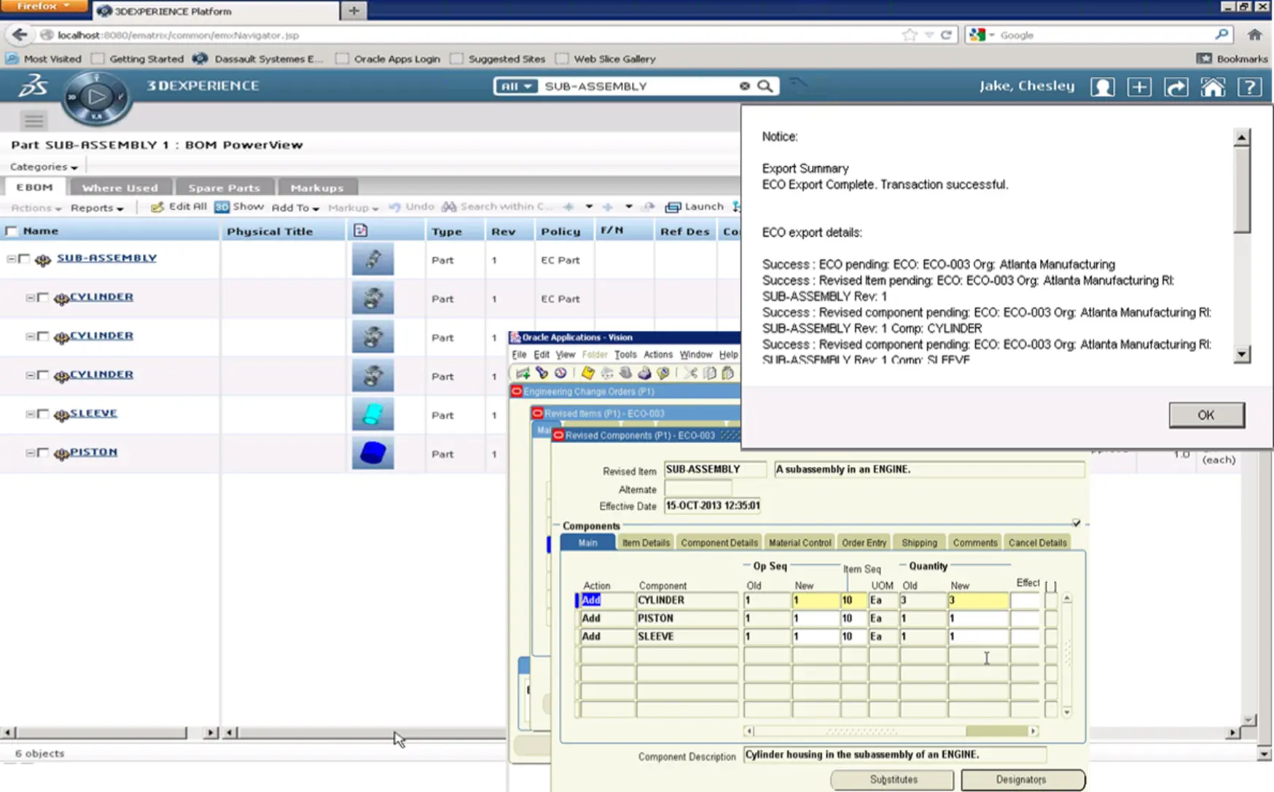Click the Notice dialog vertical scrollbar thumb
This screenshot has height=792, width=1274.
(x=1242, y=190)
